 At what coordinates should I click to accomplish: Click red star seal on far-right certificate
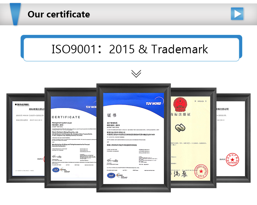pos(232,160)
